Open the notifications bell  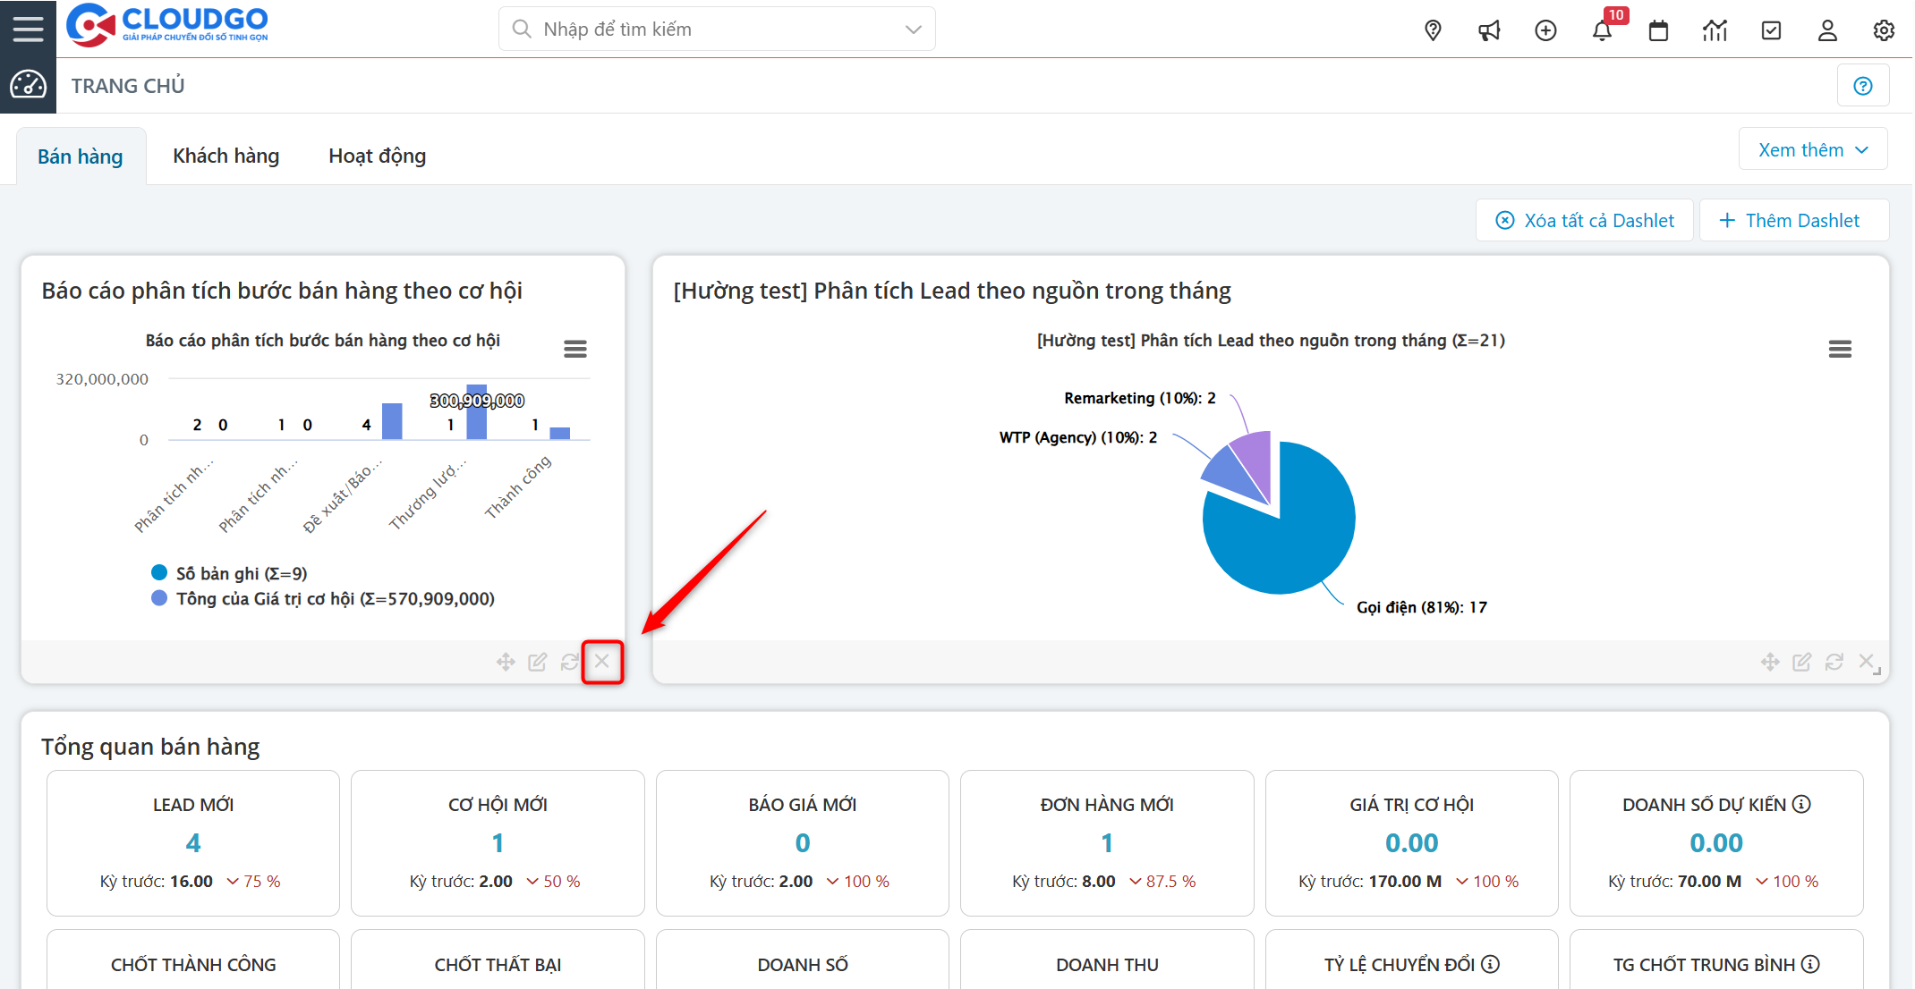(x=1602, y=30)
